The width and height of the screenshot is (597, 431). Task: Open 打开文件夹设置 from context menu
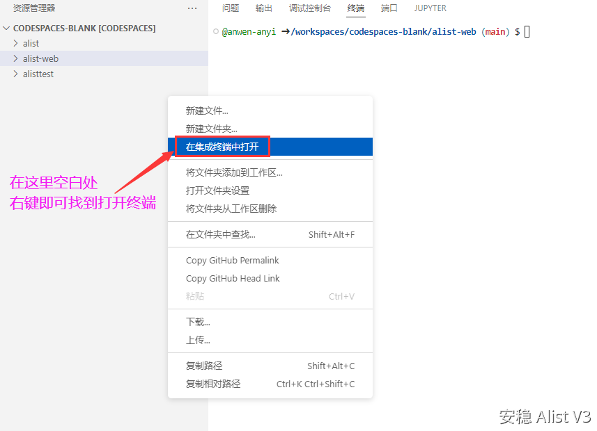[x=217, y=190]
